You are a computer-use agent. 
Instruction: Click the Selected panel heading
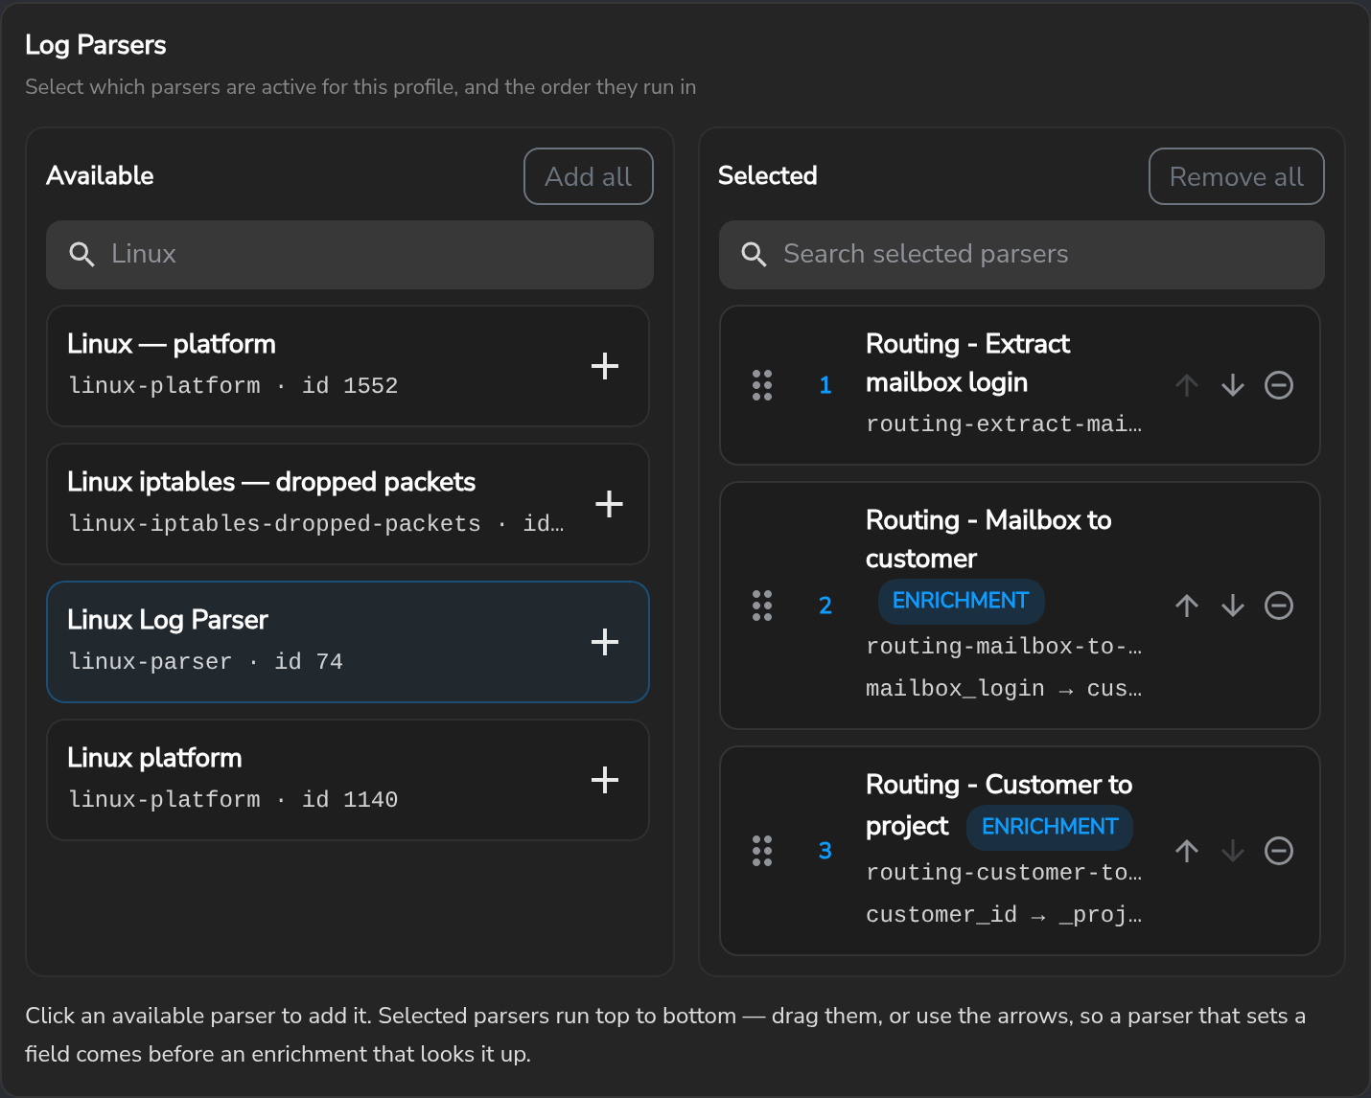(x=768, y=176)
